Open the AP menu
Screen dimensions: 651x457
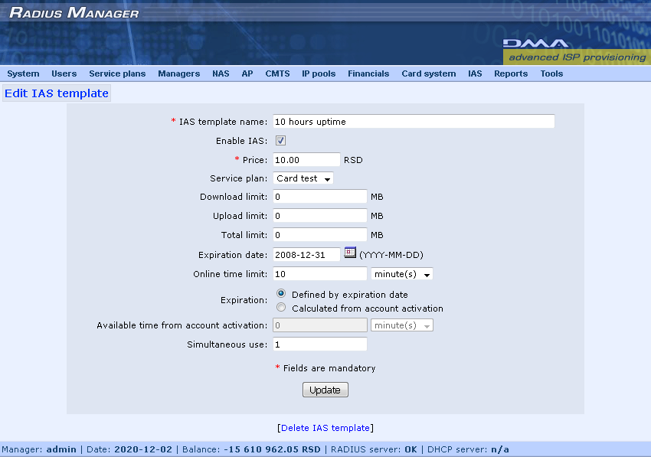pos(247,73)
